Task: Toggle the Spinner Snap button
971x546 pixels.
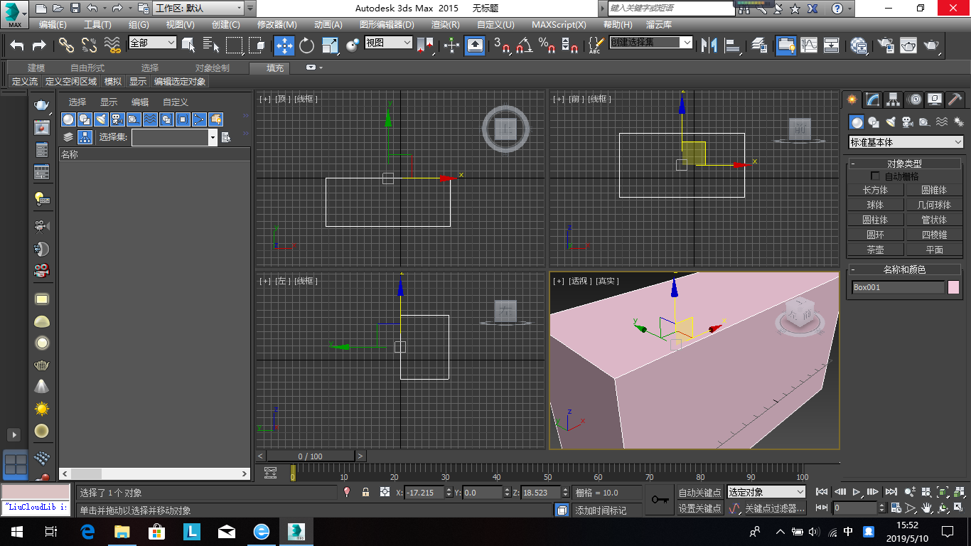Action: [569, 45]
